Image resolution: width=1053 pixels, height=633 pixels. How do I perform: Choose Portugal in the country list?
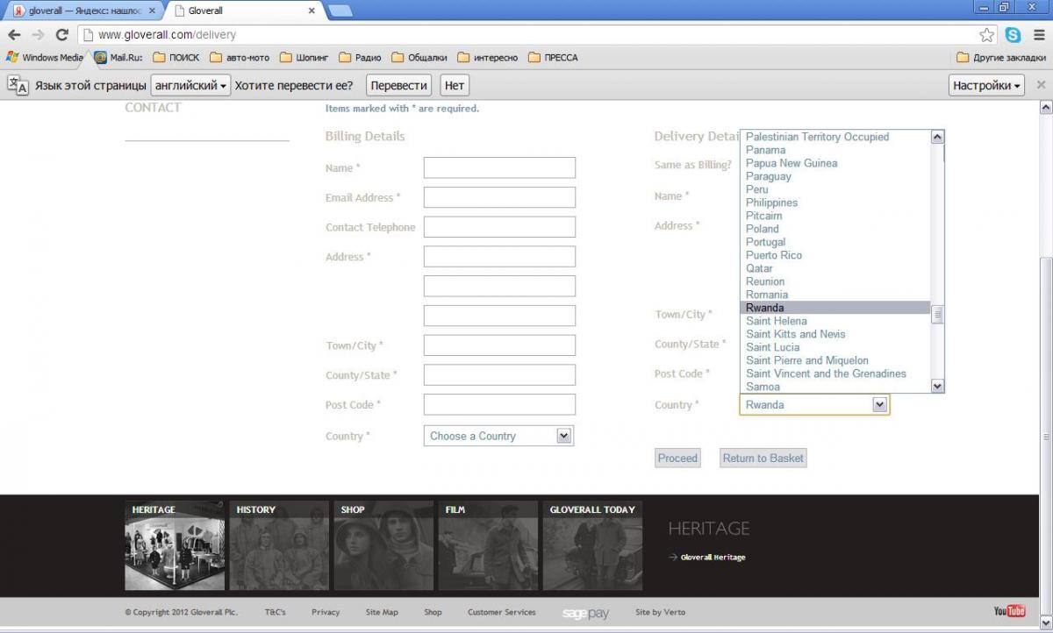(765, 242)
